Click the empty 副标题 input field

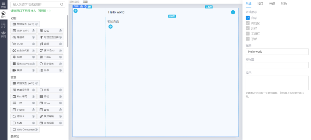277,65
